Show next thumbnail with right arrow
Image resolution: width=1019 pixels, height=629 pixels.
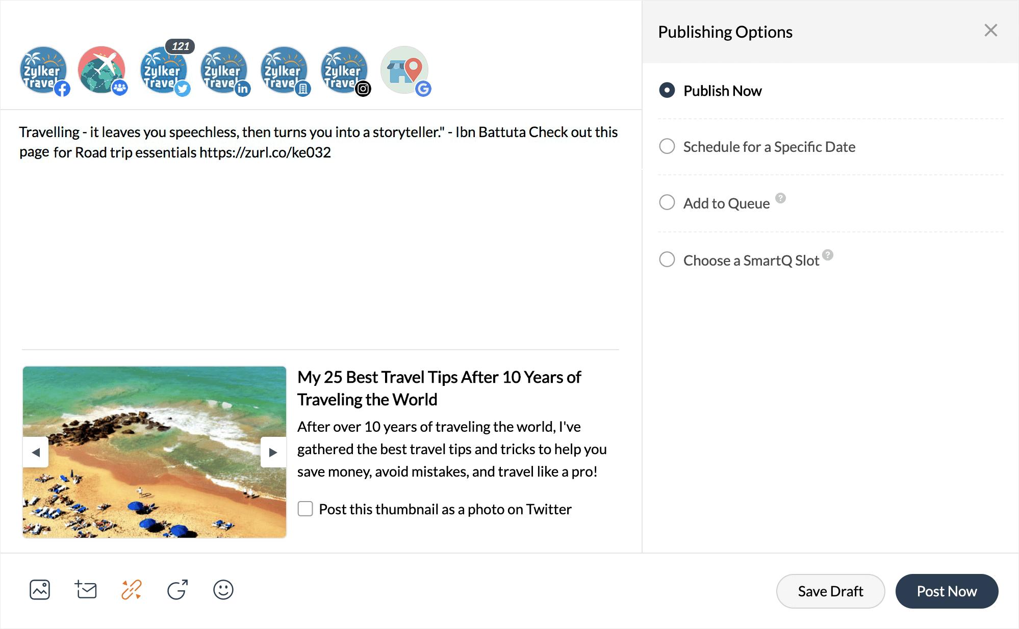273,452
